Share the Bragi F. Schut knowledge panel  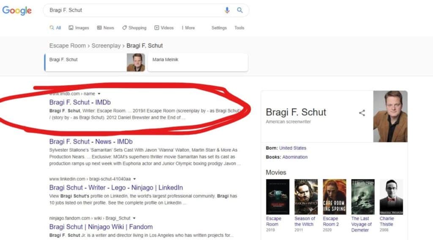[362, 113]
